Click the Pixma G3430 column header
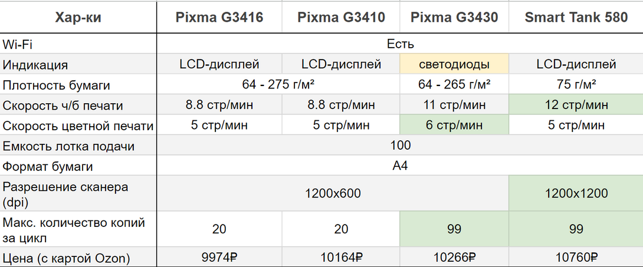Screen dimensions: 643x267 tap(454, 18)
